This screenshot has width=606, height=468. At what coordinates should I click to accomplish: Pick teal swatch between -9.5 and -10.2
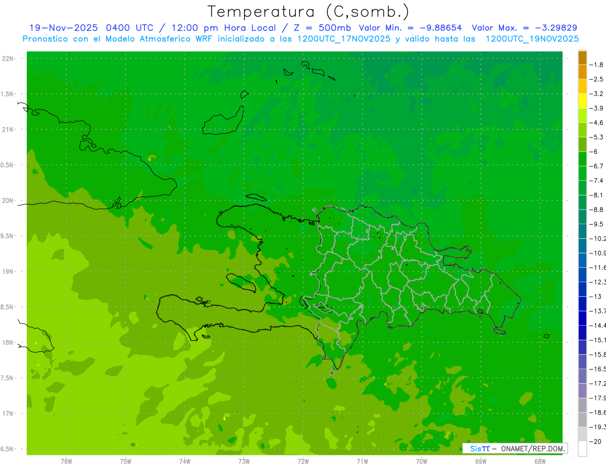click(582, 231)
